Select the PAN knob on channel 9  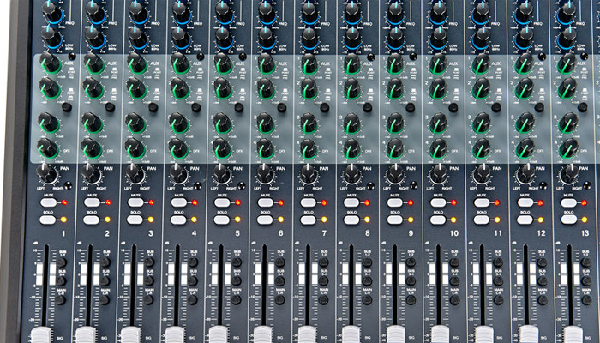coord(396,174)
